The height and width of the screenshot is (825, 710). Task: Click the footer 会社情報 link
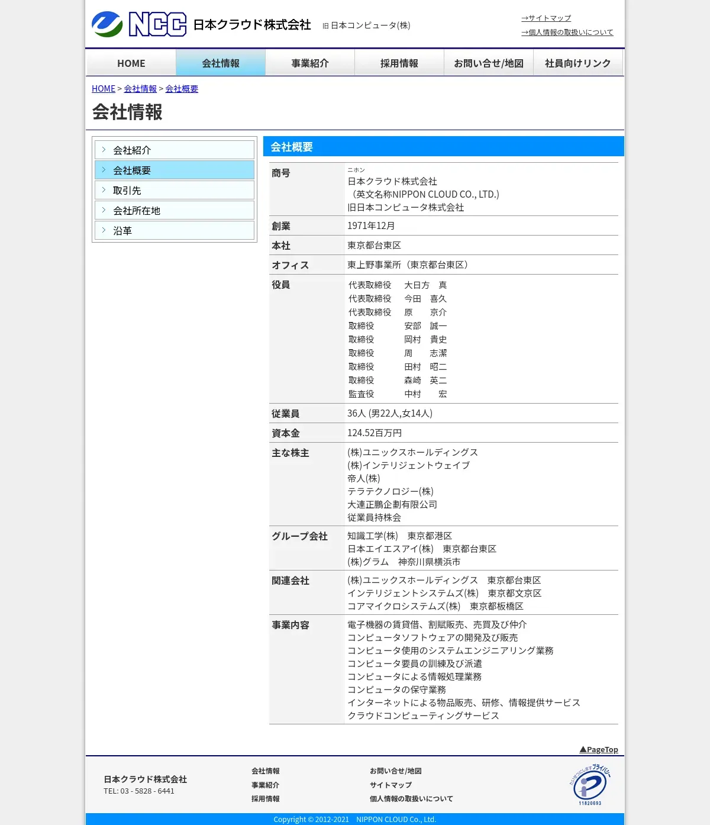(266, 771)
